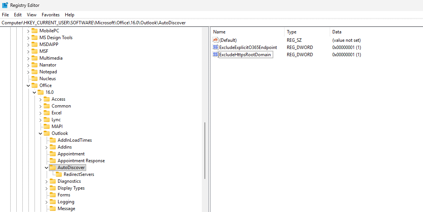This screenshot has height=212, width=423.
Task: Collapse the Office key
Action: coord(28,85)
